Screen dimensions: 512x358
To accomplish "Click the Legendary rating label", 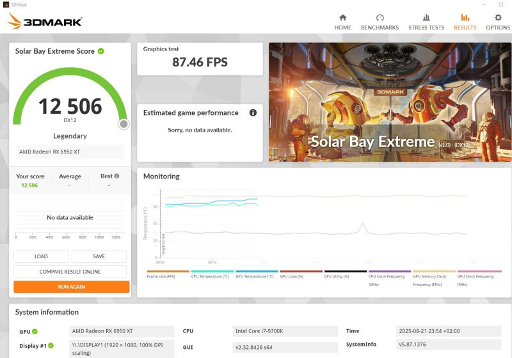I will click(70, 136).
